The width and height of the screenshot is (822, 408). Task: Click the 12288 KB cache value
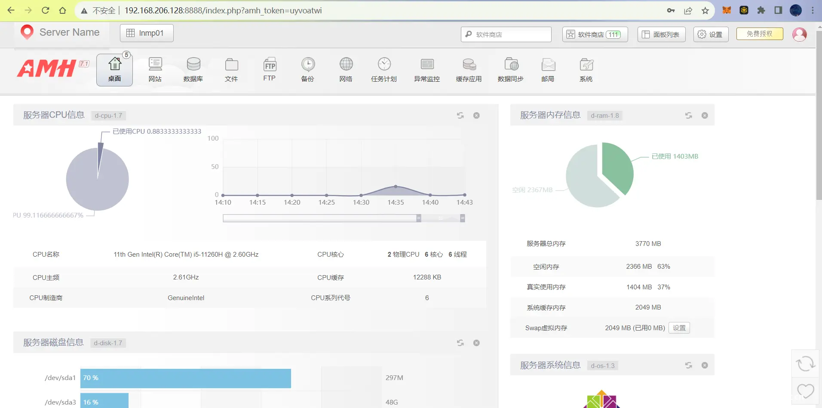(427, 277)
